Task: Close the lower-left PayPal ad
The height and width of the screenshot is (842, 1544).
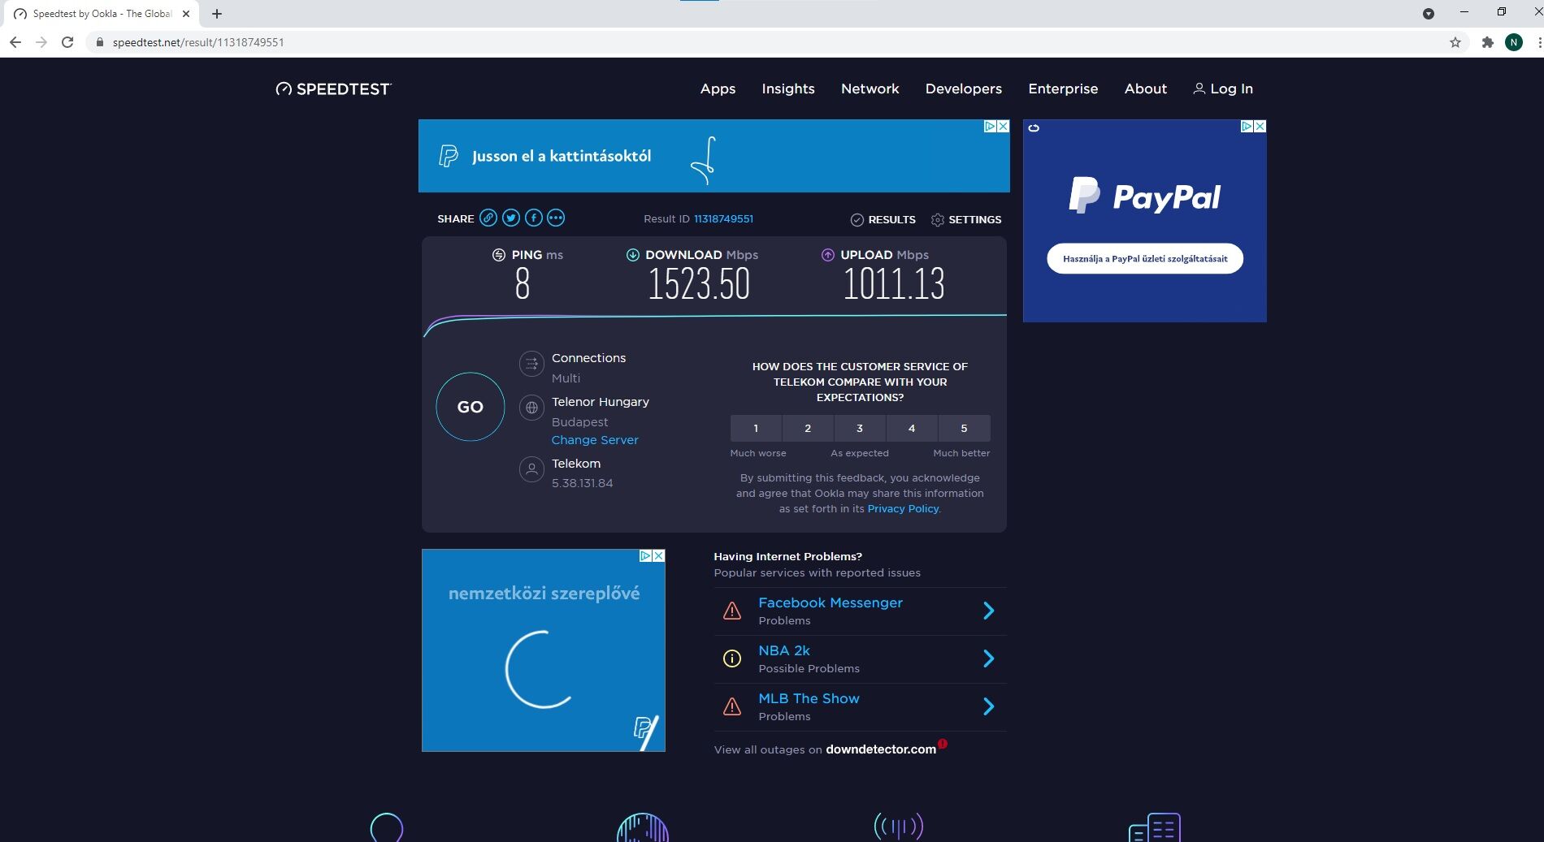Action: click(659, 555)
